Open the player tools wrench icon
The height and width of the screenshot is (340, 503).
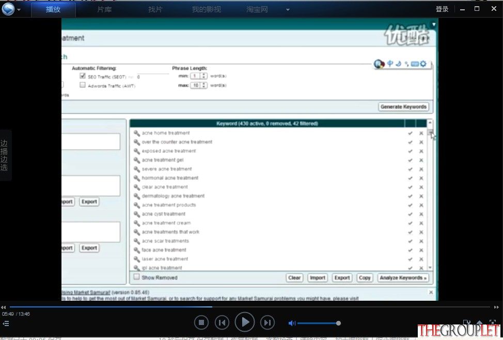(x=467, y=322)
